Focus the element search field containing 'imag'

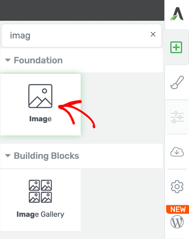[x=75, y=36]
